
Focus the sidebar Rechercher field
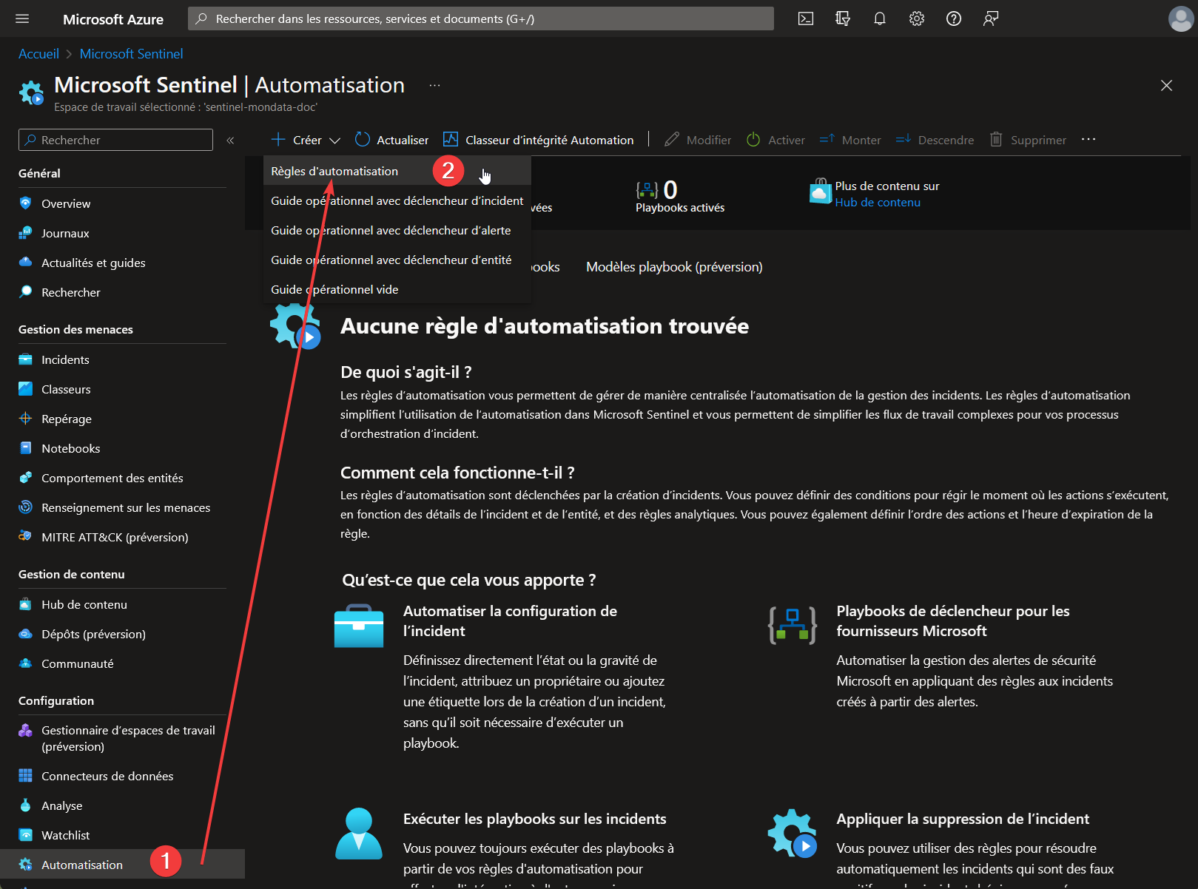pos(115,140)
